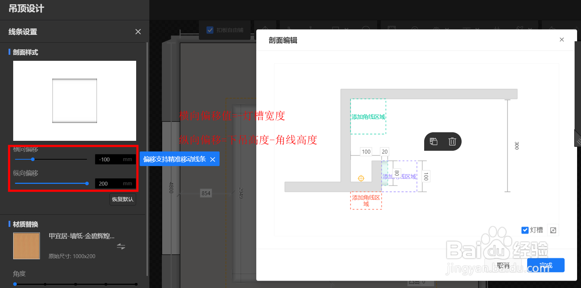The height and width of the screenshot is (288, 581).
Task: Click the 纵向偏移 slider handle
Action: (87, 183)
